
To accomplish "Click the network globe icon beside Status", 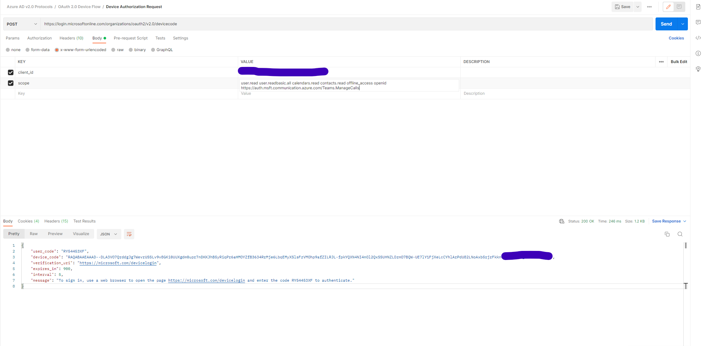I will (x=562, y=221).
